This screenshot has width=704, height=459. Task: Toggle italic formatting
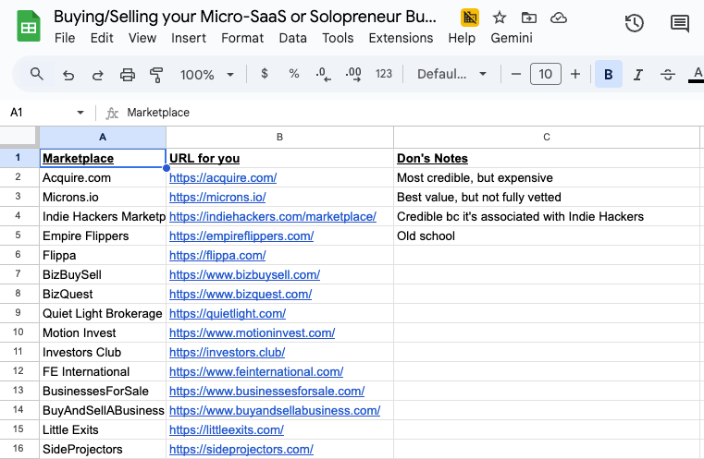tap(638, 75)
